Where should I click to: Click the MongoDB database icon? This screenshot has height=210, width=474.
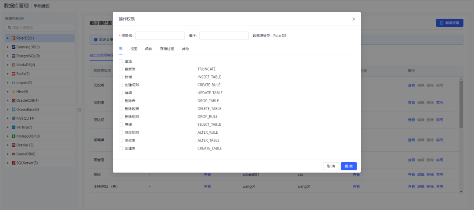click(14, 136)
